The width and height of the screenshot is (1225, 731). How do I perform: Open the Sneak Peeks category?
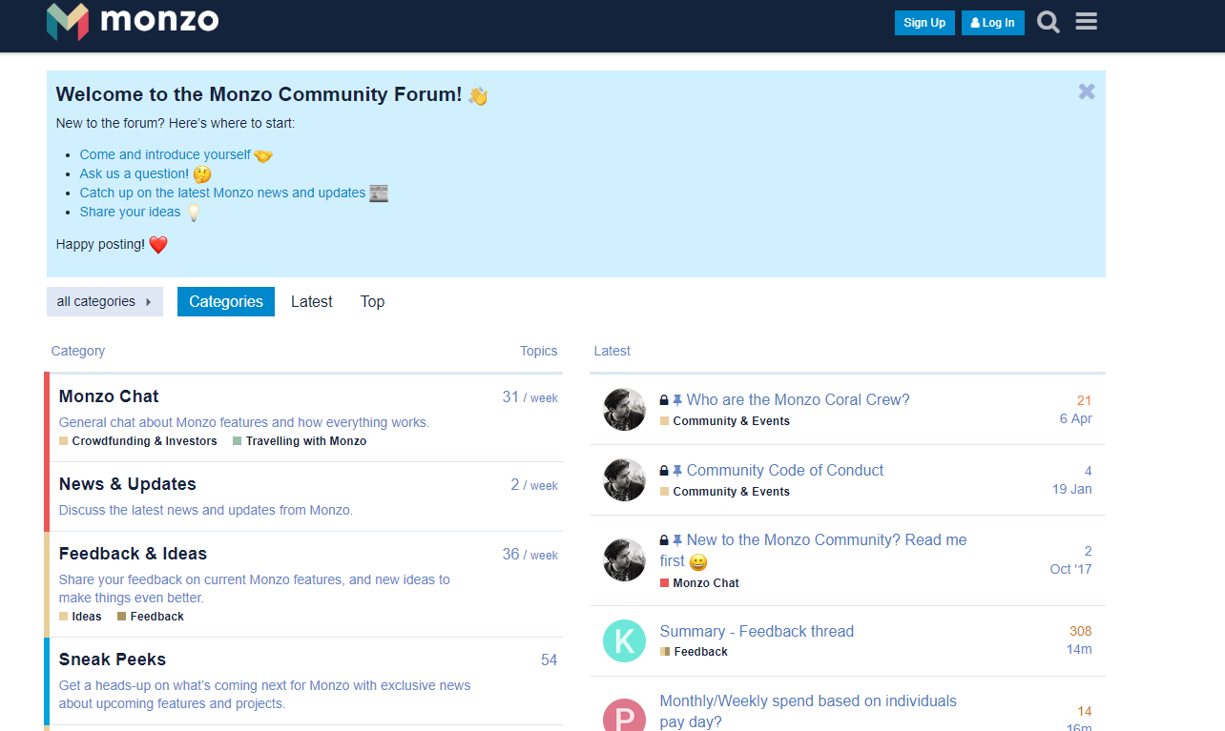[113, 660]
